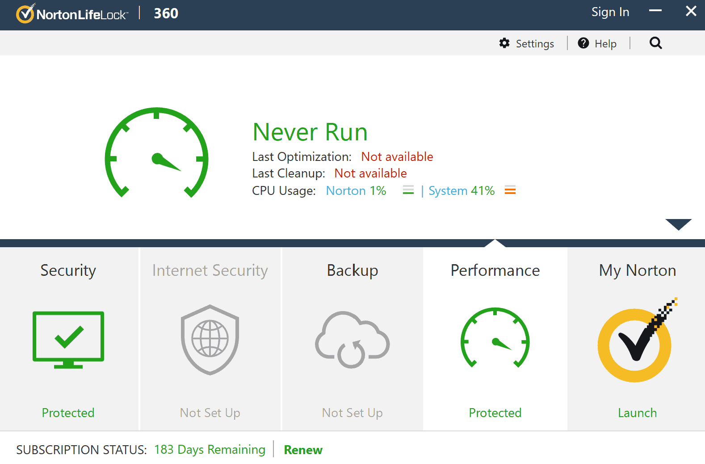Select the Security tab title
Image resolution: width=705 pixels, height=464 pixels.
click(68, 270)
